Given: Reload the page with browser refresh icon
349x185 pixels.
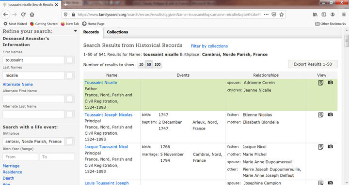Looking at the screenshot, I should pyautogui.click(x=23, y=14).
